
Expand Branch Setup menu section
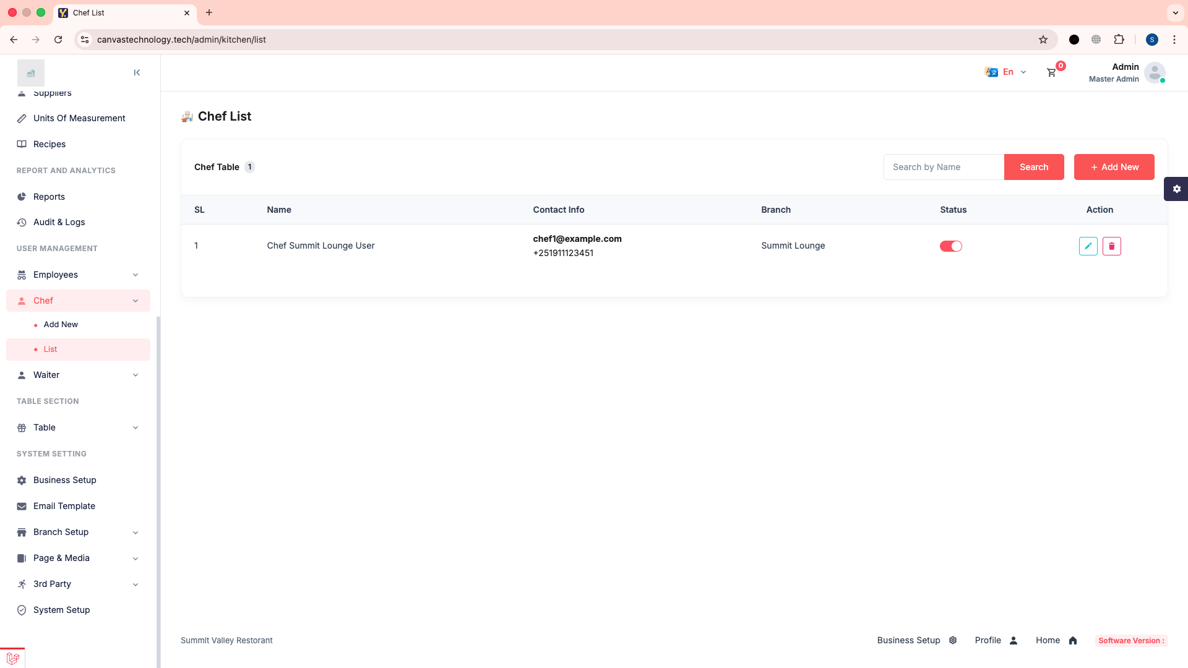[x=78, y=532]
